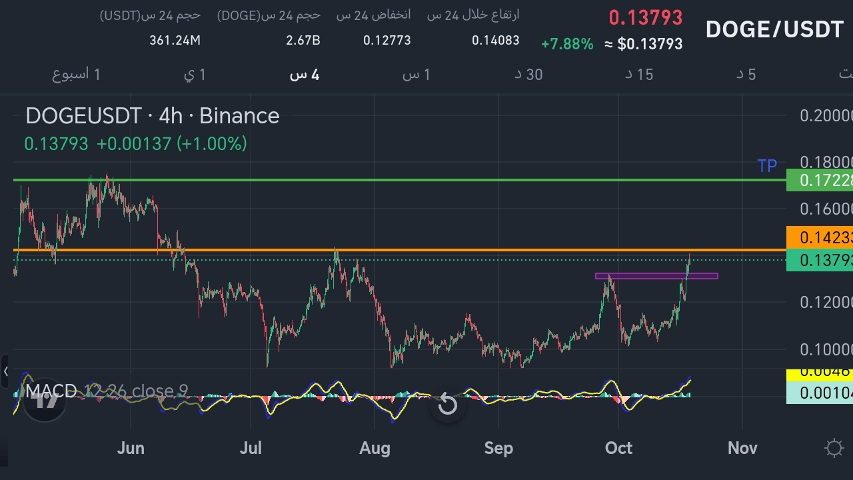Click the DOGEUSDT · 4h · Binance legend

pyautogui.click(x=153, y=116)
